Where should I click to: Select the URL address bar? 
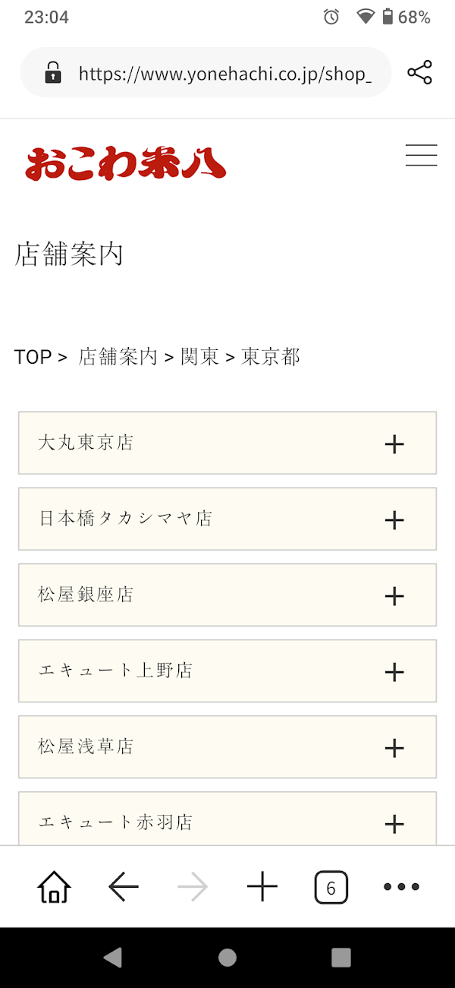(224, 73)
